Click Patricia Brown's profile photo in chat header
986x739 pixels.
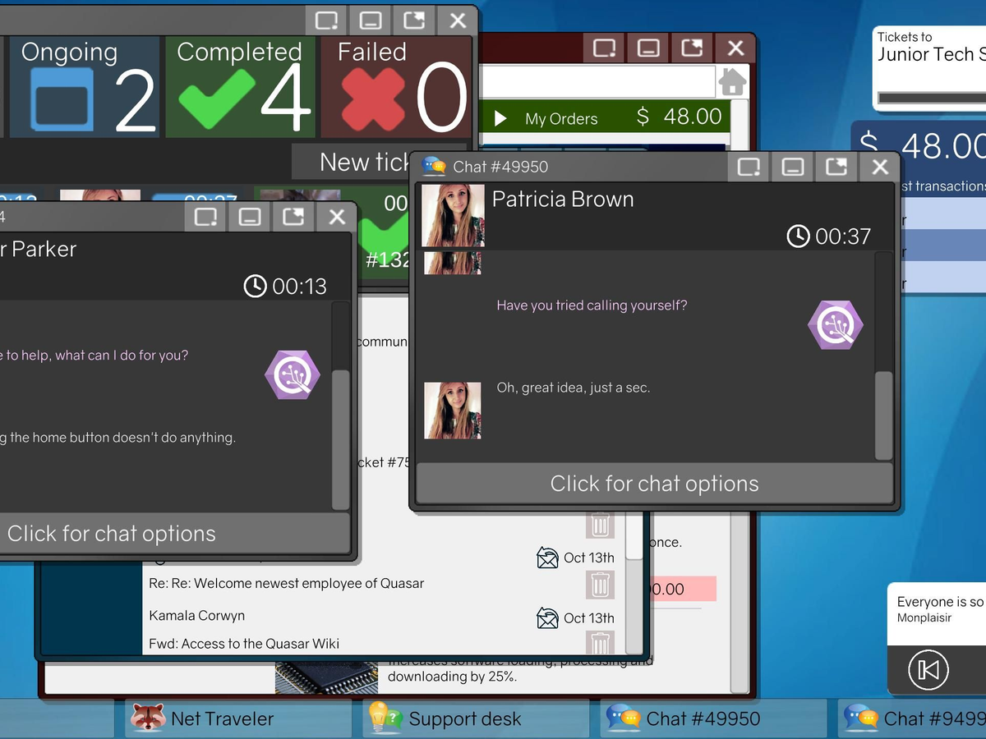tap(453, 216)
